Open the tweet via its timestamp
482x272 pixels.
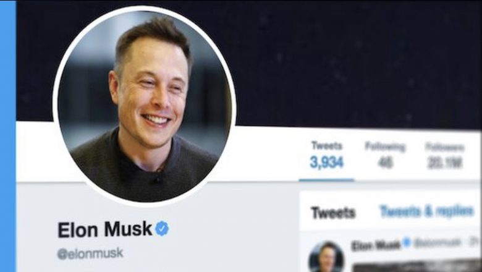[x=475, y=242]
